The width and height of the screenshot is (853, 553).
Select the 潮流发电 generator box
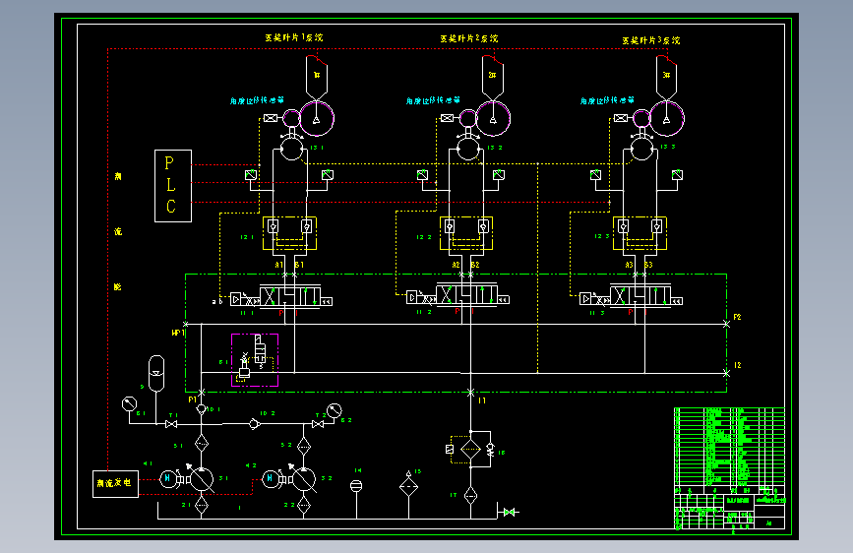[115, 483]
